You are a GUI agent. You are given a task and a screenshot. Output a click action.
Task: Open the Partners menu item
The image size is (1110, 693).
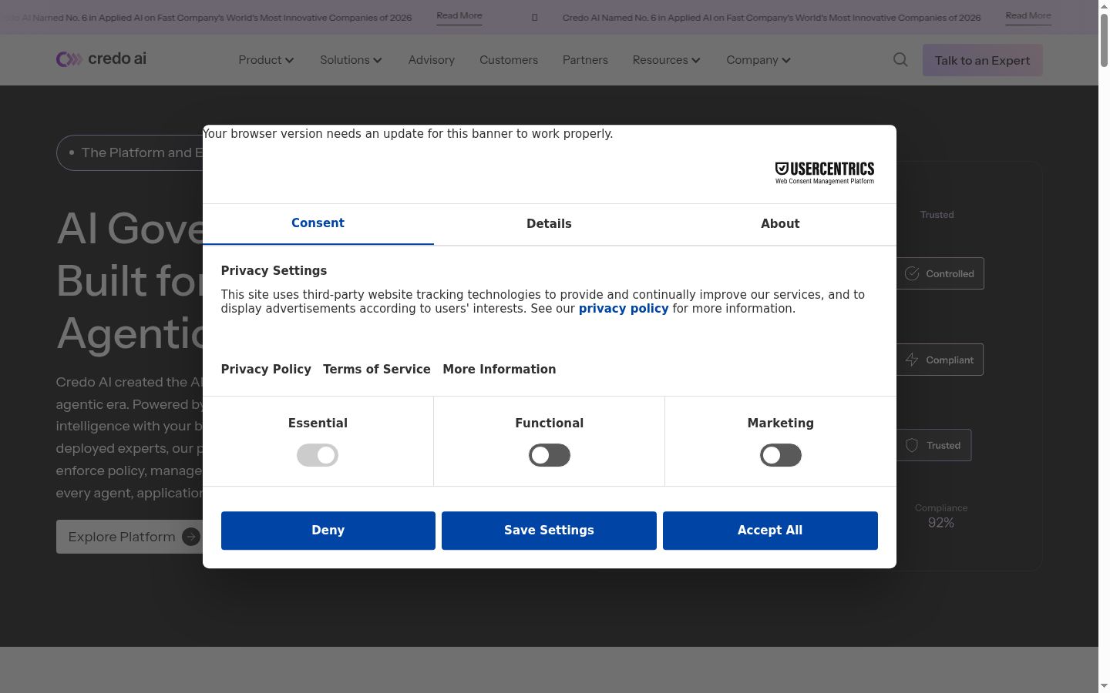pyautogui.click(x=585, y=60)
